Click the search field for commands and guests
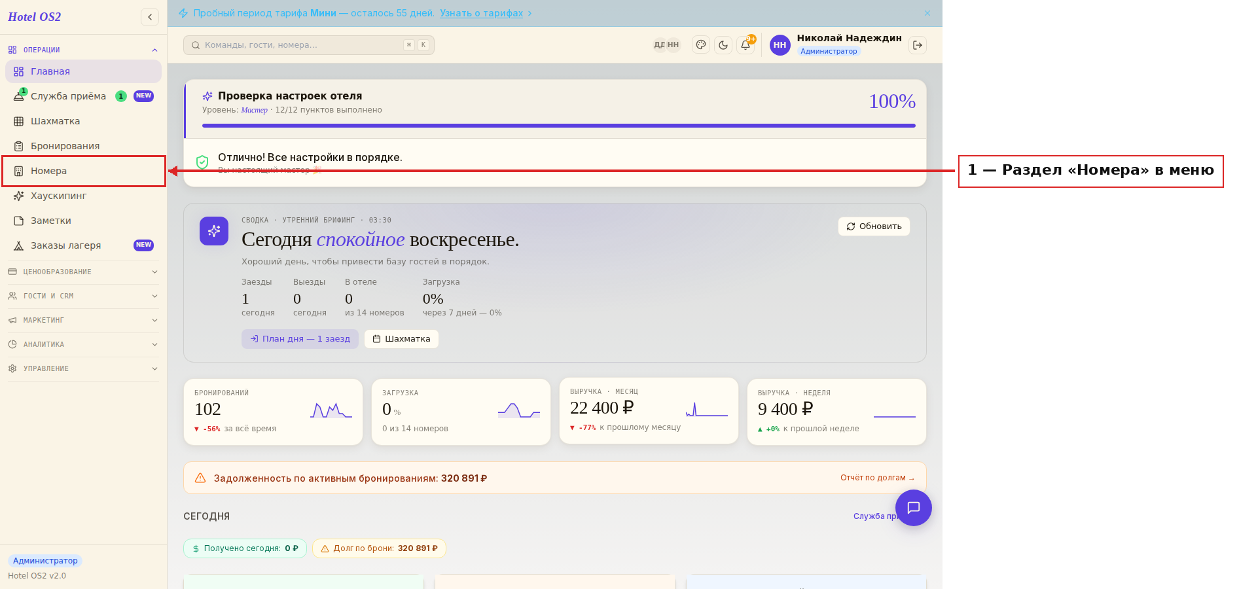The image size is (1239, 589). pyautogui.click(x=309, y=45)
